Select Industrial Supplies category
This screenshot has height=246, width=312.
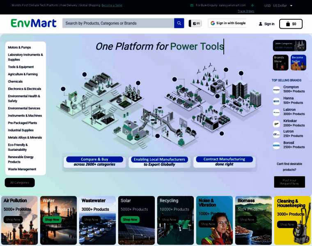21,130
